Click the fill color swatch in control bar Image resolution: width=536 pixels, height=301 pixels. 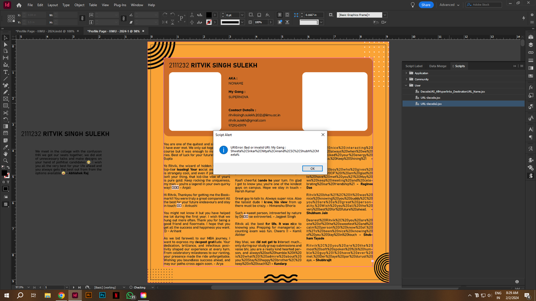point(209,15)
